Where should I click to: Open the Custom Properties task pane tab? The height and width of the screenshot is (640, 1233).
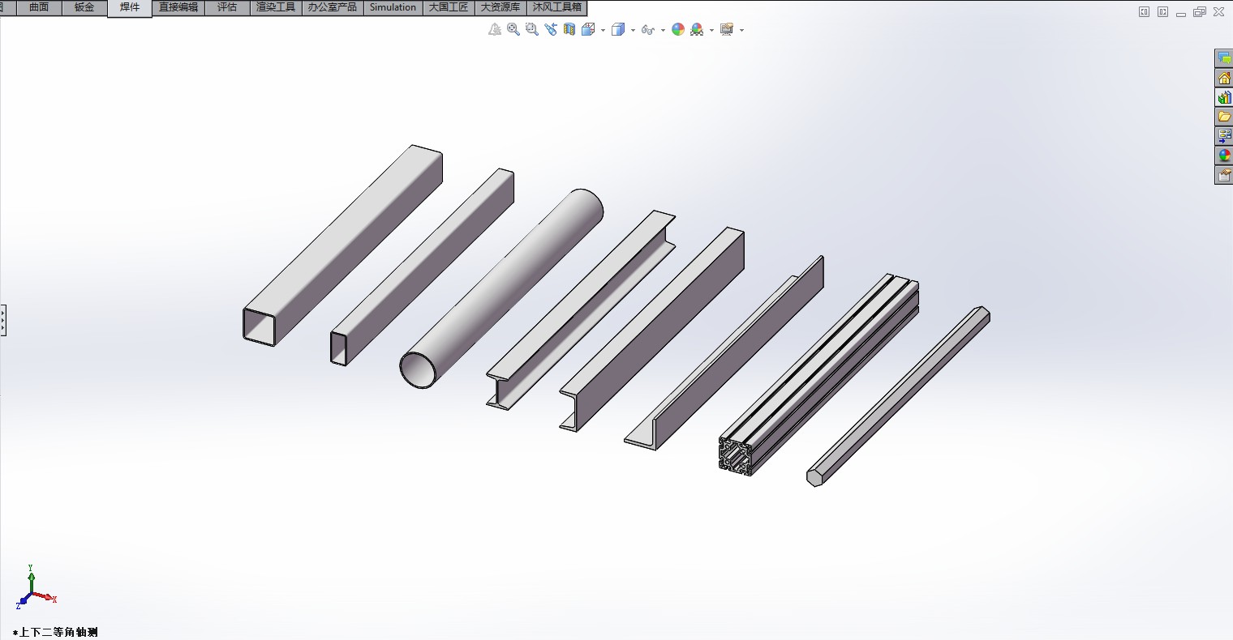(1224, 175)
